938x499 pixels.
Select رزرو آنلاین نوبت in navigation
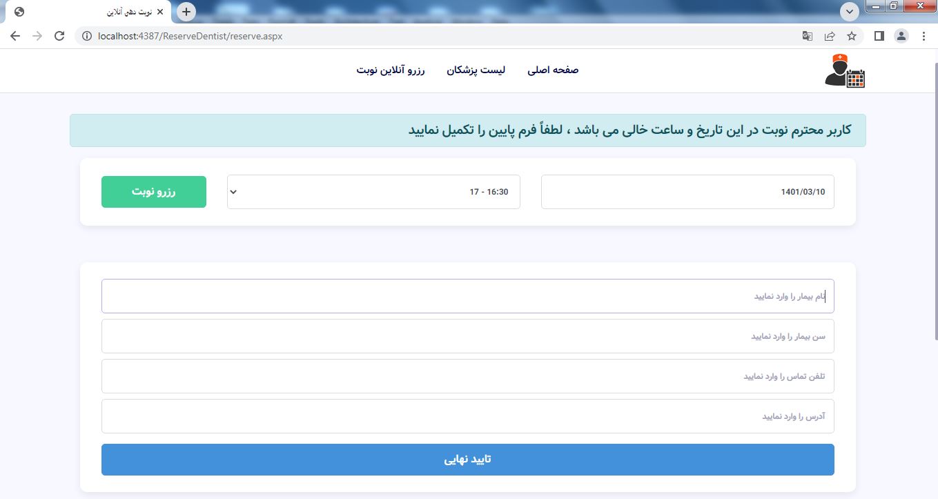click(391, 70)
